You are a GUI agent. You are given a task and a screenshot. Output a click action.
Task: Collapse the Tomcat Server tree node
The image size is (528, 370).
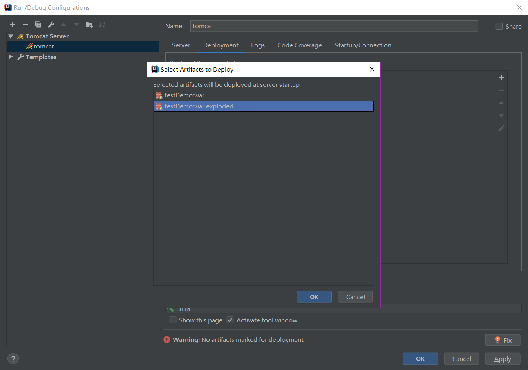pos(11,36)
